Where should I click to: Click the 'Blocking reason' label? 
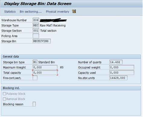[13, 104]
